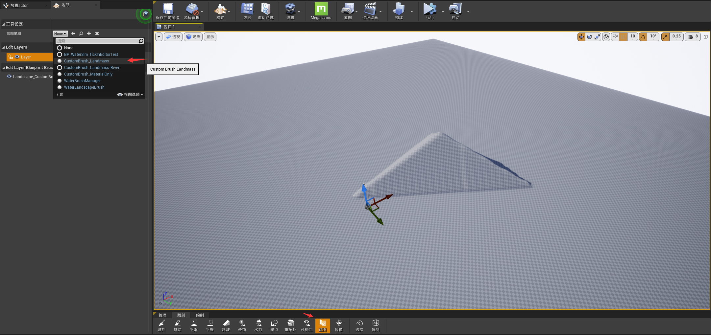Image resolution: width=711 pixels, height=335 pixels.
Task: Click the Play (运行) toolbar icon
Action: pyautogui.click(x=430, y=11)
